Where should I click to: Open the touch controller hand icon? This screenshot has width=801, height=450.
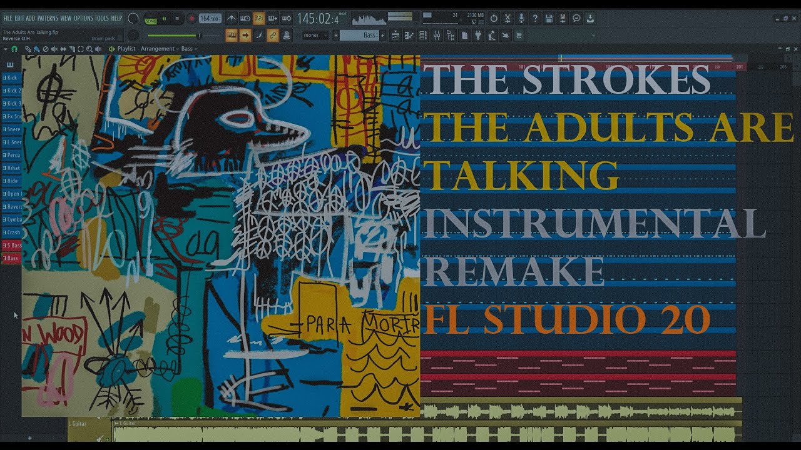[506, 36]
